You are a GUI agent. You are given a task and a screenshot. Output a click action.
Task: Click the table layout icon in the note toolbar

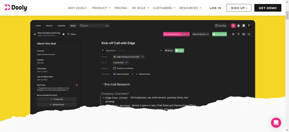coord(244,34)
